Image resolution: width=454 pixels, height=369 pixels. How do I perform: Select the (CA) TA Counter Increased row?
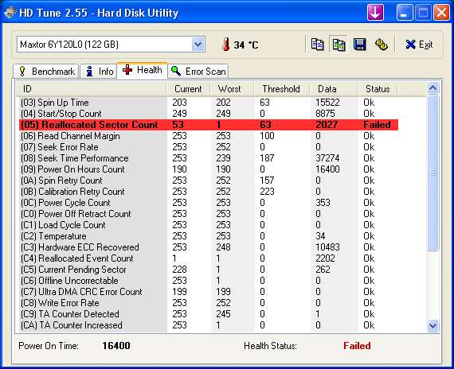[209, 325]
